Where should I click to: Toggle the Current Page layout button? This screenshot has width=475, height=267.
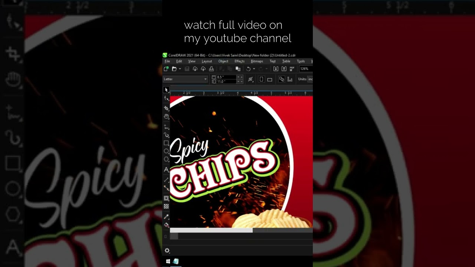[x=290, y=79]
